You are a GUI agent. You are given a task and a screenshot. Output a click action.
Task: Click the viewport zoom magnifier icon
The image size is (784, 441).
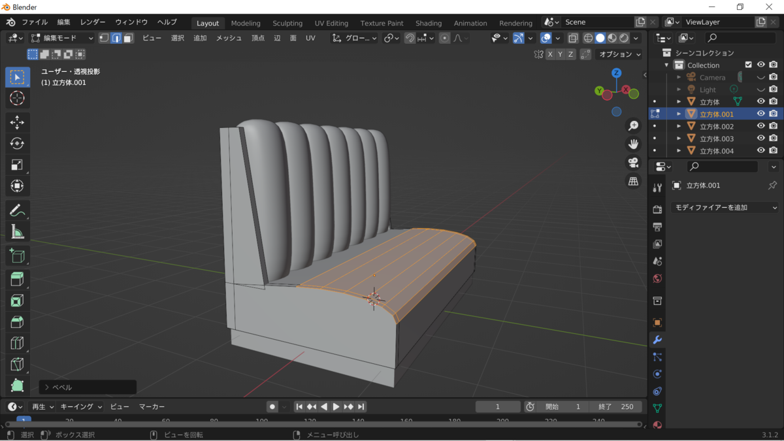point(633,125)
